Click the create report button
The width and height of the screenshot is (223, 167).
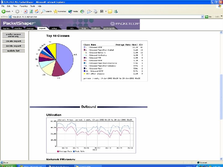(x=14, y=41)
